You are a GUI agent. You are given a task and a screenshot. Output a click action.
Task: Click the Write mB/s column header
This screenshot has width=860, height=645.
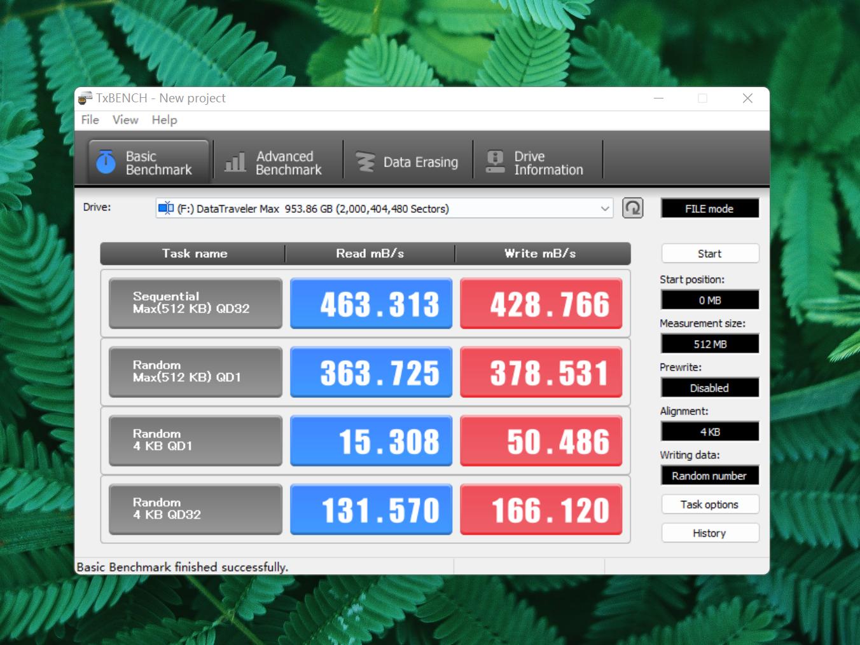pos(543,254)
